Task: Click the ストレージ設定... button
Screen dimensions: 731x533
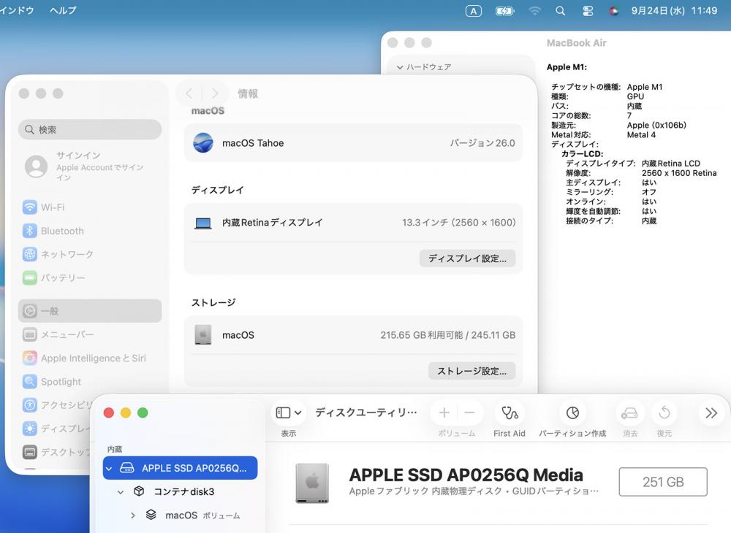Action: [471, 371]
